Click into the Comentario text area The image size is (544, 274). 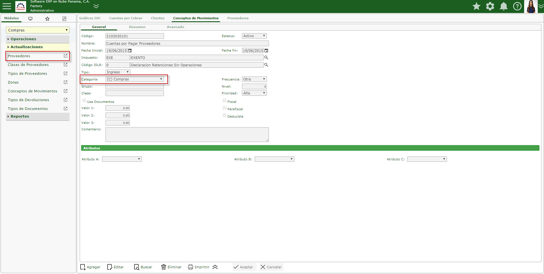pos(187,135)
